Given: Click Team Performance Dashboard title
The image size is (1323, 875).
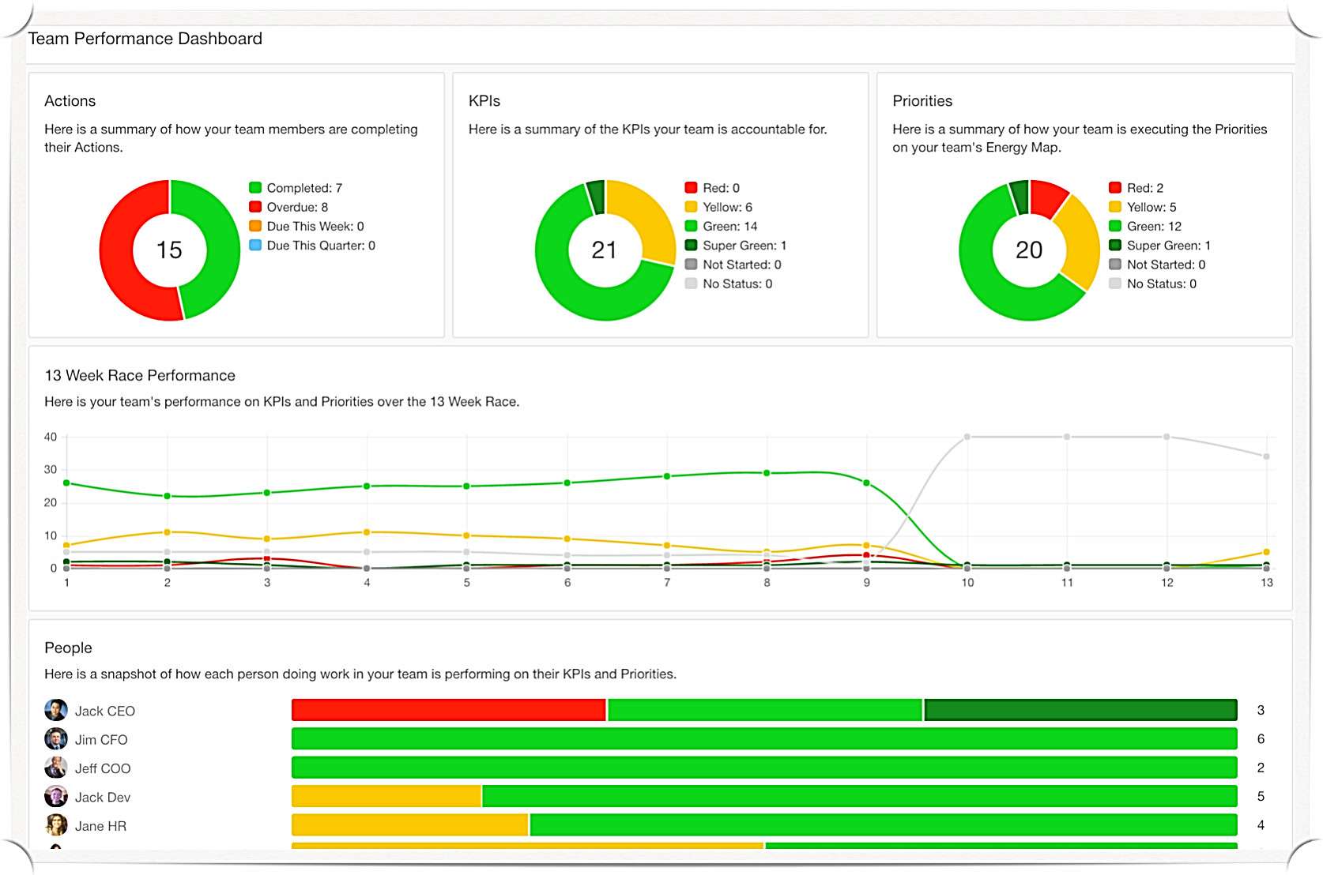Looking at the screenshot, I should 145,39.
